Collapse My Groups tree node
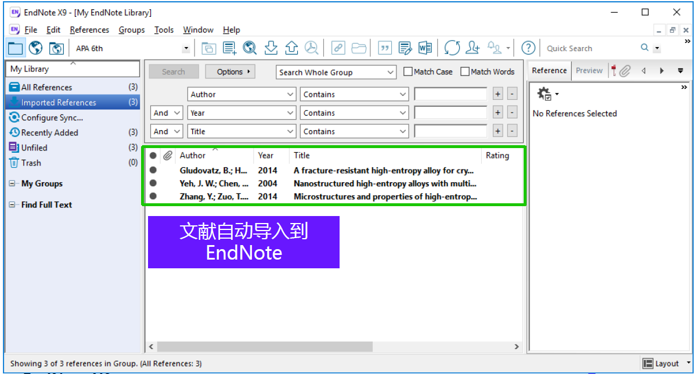The image size is (696, 374). 12,184
